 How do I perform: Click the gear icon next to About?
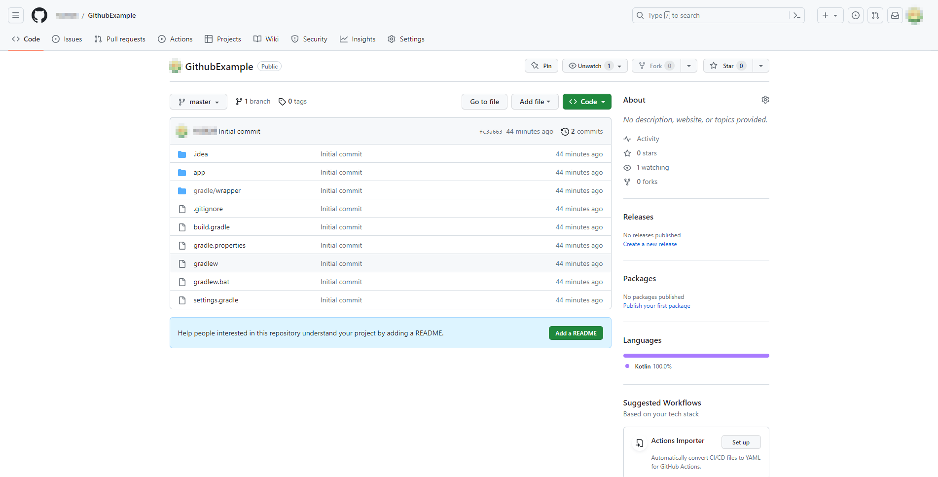765,100
